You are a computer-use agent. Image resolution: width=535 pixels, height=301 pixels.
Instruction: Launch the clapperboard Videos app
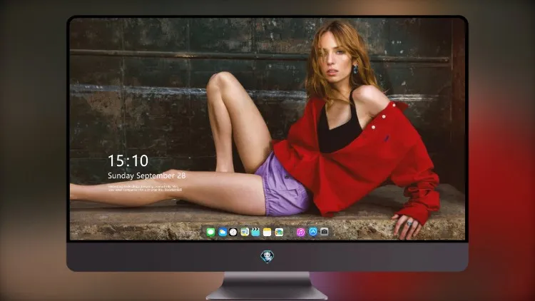tap(255, 233)
